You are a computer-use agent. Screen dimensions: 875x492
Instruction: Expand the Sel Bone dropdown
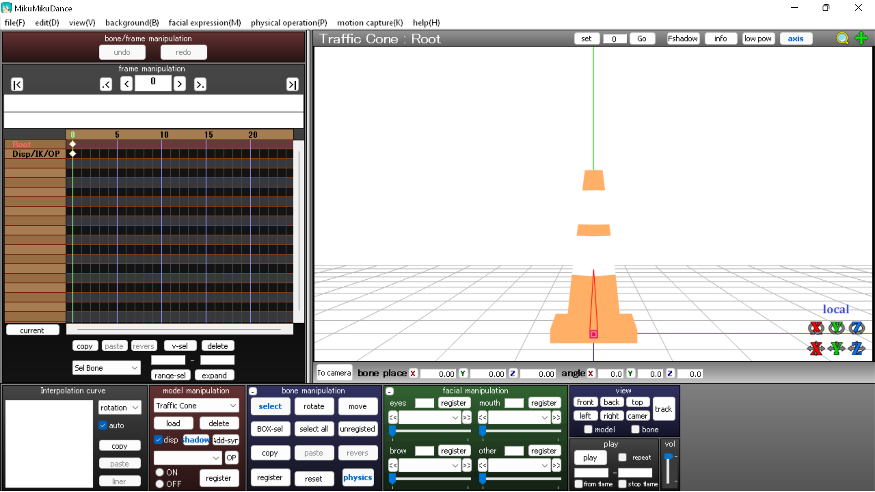[106, 368]
